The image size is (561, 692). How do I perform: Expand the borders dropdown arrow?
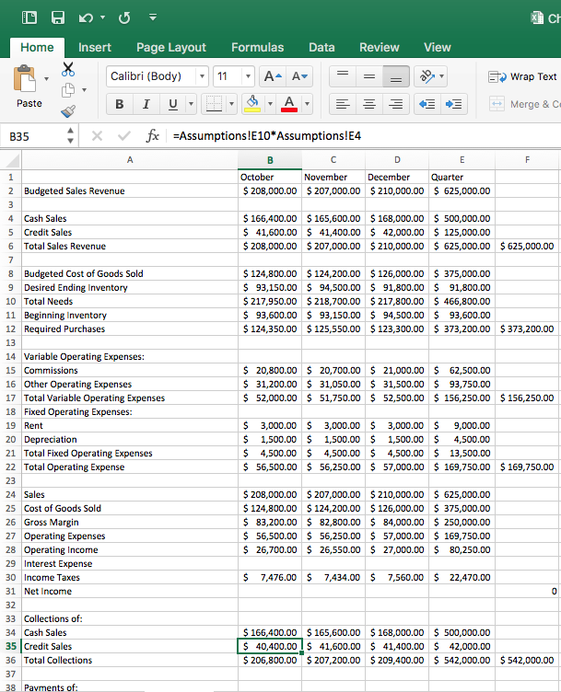[230, 104]
